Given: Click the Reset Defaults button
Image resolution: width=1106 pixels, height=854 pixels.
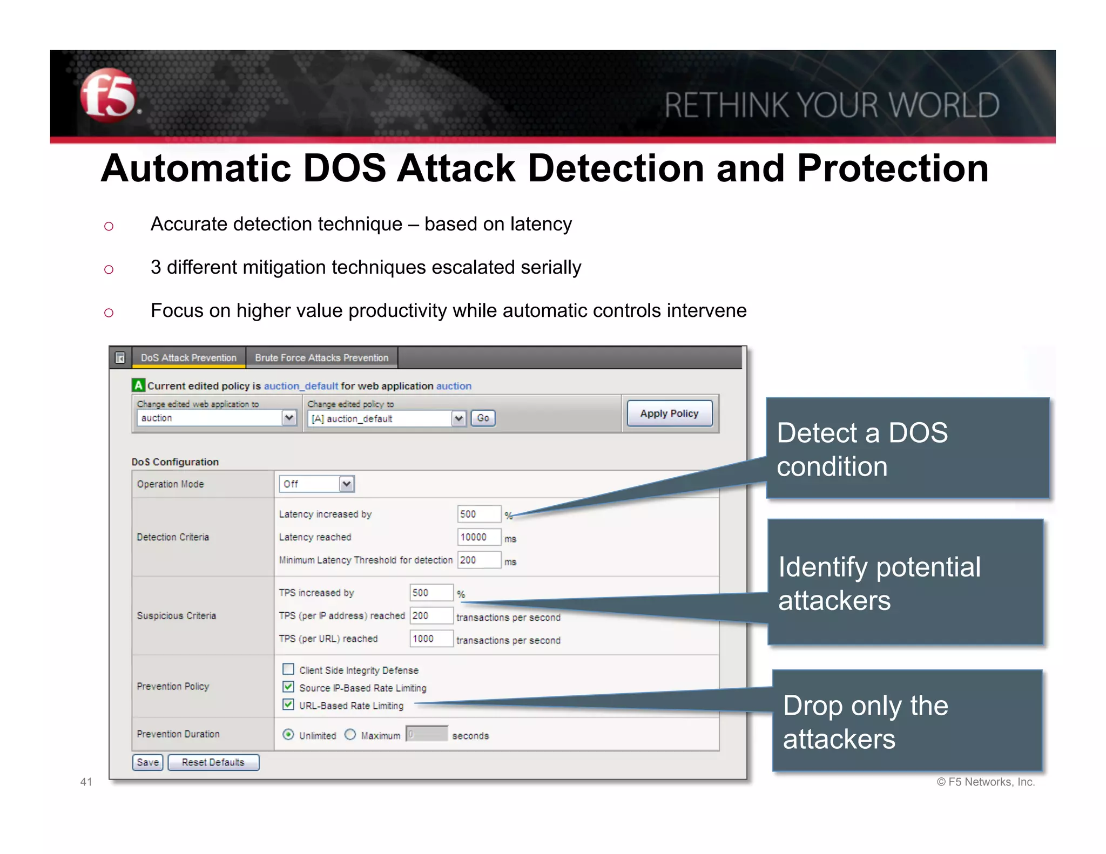Looking at the screenshot, I should (213, 762).
